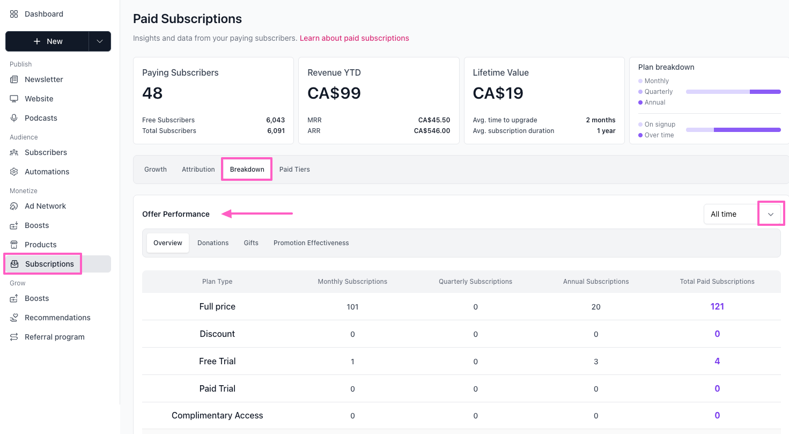Click the Referral program icon
The image size is (789, 434).
pos(14,337)
